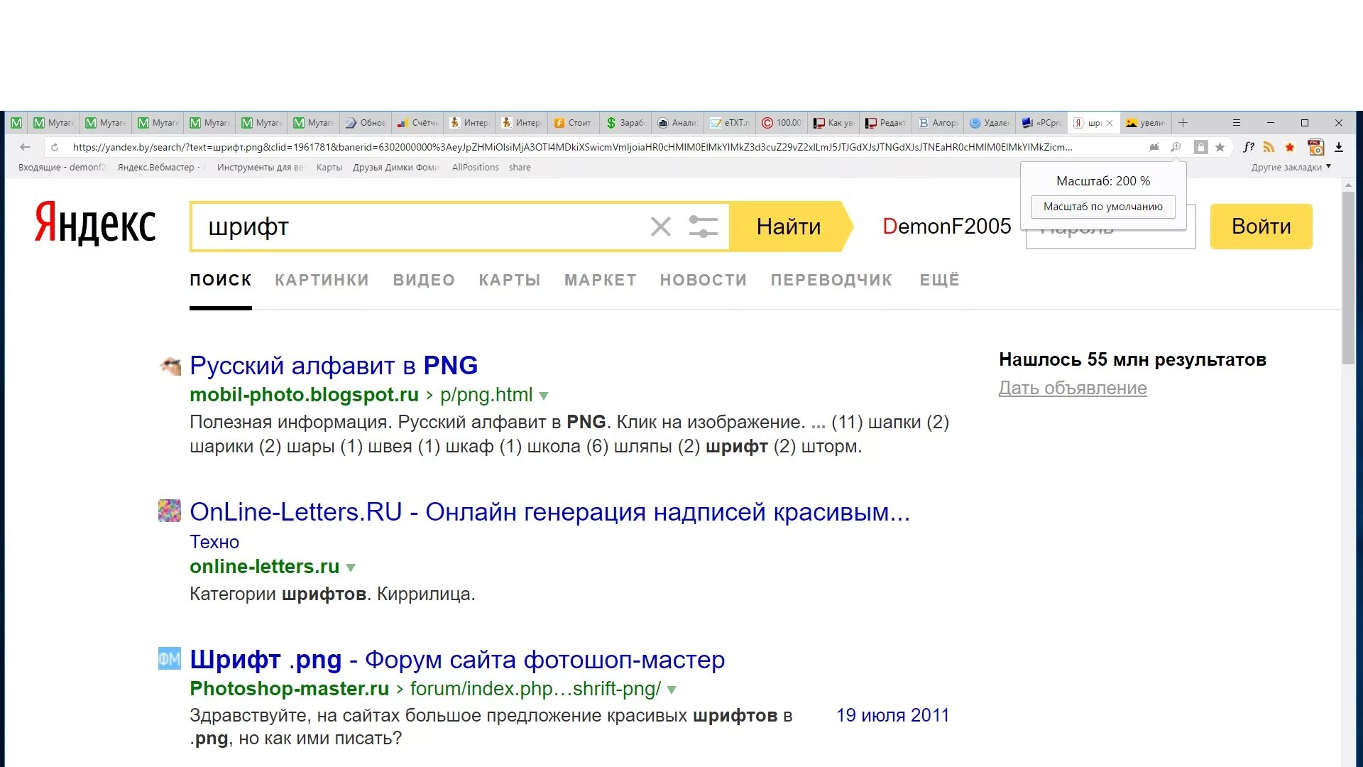Click favicon of the OnLine-Letters.RU result
Image resolution: width=1363 pixels, height=767 pixels.
click(170, 511)
